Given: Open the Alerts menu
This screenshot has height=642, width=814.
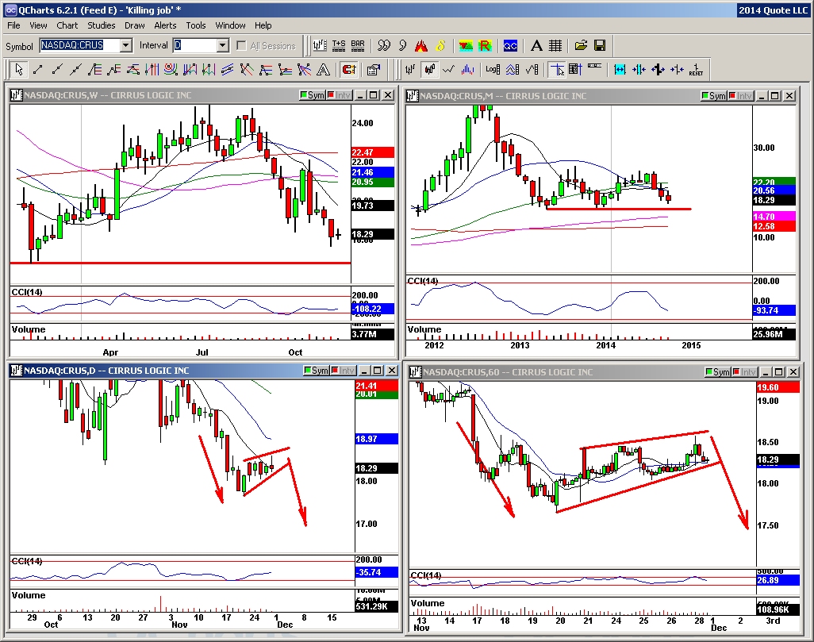Looking at the screenshot, I should (x=165, y=25).
